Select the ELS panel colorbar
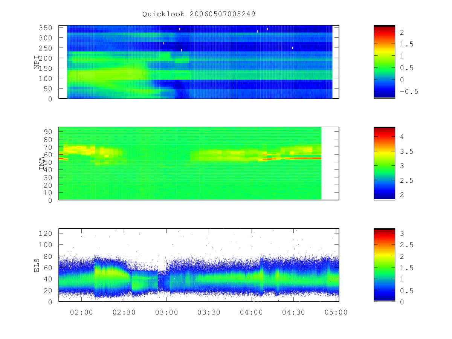 pyautogui.click(x=384, y=265)
